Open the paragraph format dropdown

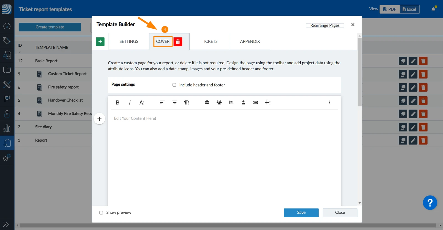click(x=187, y=102)
